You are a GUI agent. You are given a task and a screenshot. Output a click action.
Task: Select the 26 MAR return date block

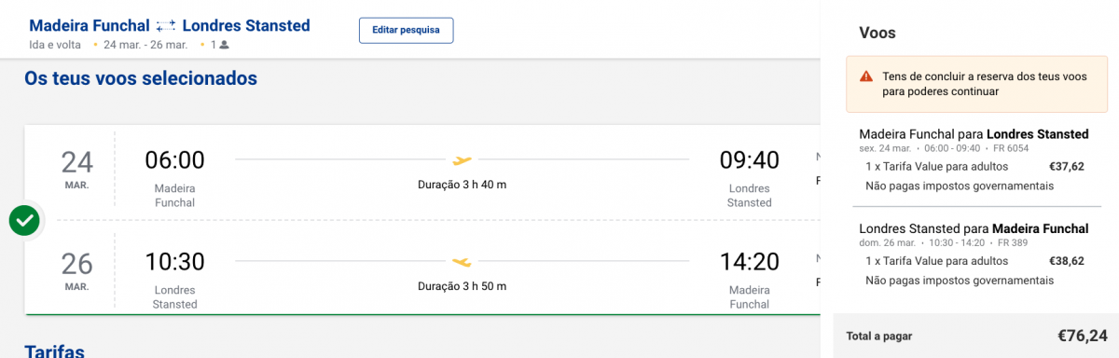pyautogui.click(x=77, y=271)
